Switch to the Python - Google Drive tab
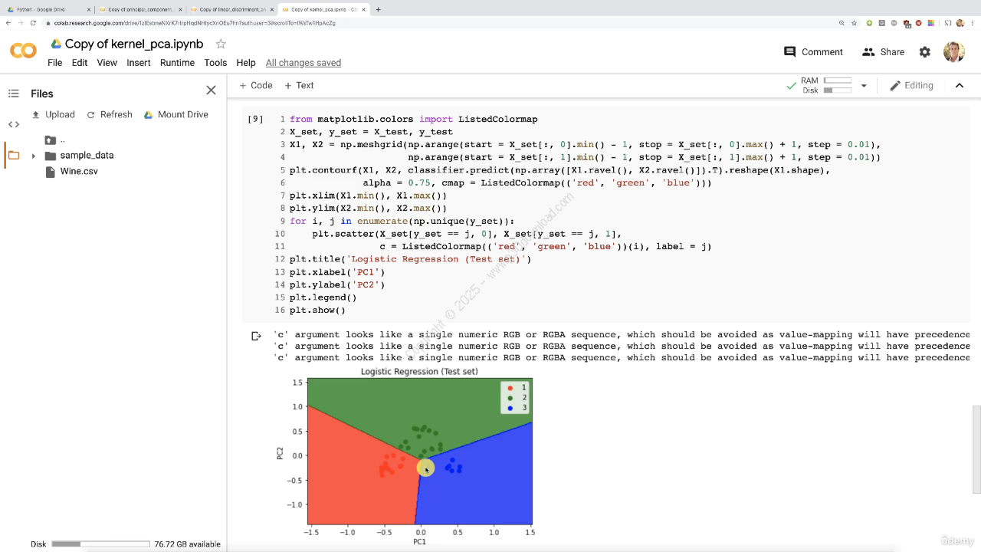The height and width of the screenshot is (552, 981). (x=46, y=10)
